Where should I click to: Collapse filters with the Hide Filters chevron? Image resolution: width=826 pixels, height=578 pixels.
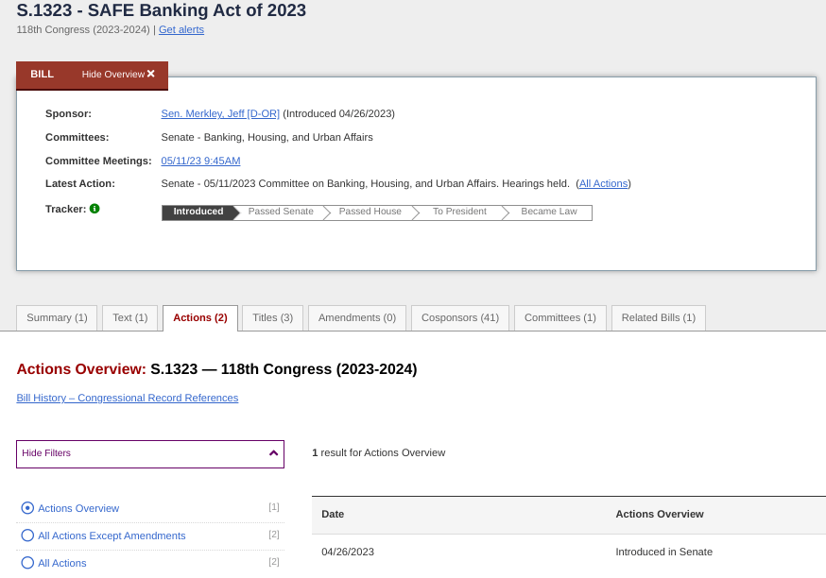point(273,453)
